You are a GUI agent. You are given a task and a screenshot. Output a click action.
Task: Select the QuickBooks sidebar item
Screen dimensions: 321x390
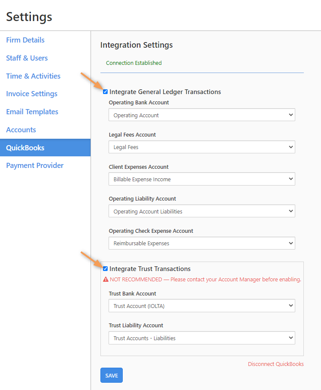25,148
